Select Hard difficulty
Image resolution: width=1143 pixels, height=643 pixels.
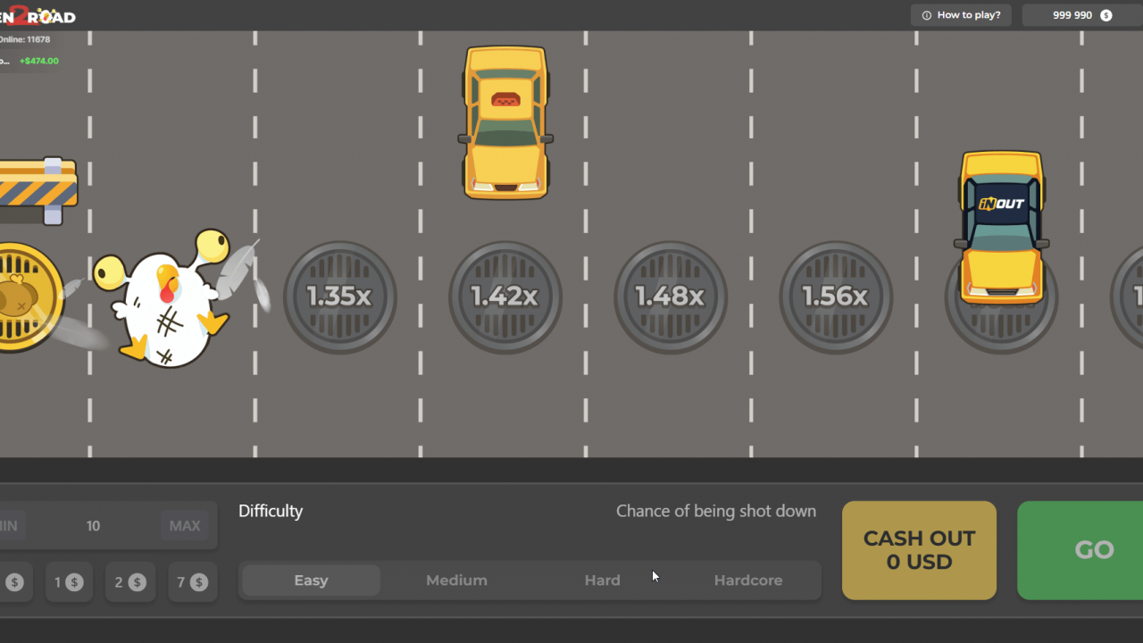click(x=602, y=580)
